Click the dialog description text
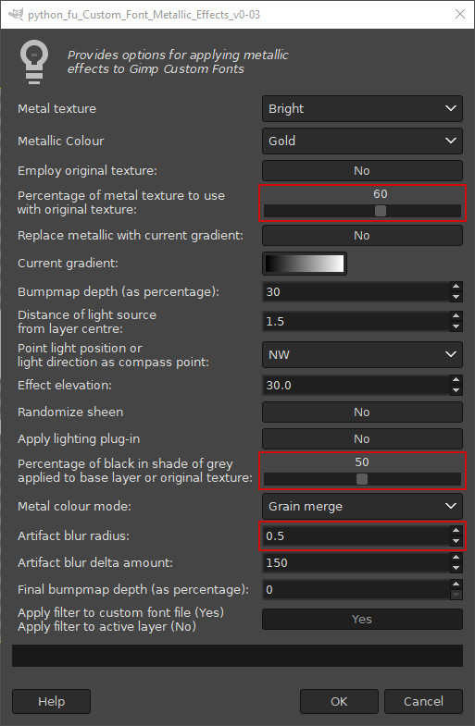Viewport: 475px width, 726px height. tap(179, 62)
